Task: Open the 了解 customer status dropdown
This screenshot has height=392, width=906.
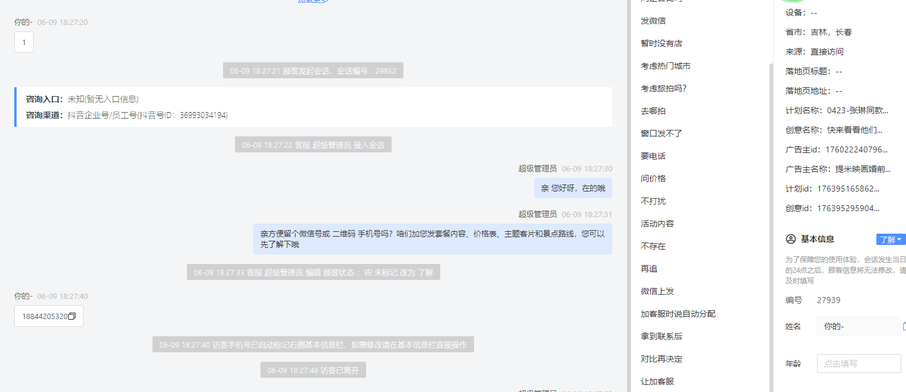Action: (x=891, y=240)
